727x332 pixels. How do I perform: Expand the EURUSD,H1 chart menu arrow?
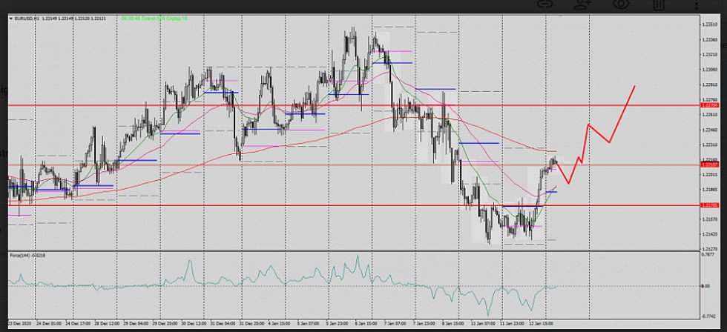tap(10, 18)
